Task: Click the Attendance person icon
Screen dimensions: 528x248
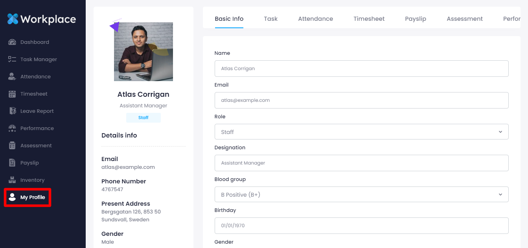Action: [12, 77]
